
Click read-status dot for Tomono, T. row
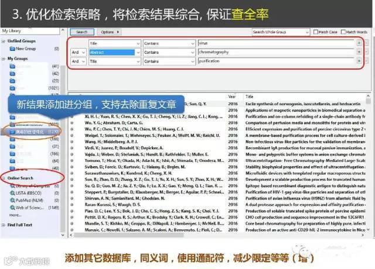point(71,161)
